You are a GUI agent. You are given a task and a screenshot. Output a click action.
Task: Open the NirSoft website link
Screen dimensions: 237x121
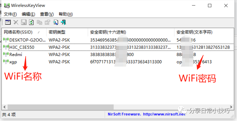click(x=164, y=114)
